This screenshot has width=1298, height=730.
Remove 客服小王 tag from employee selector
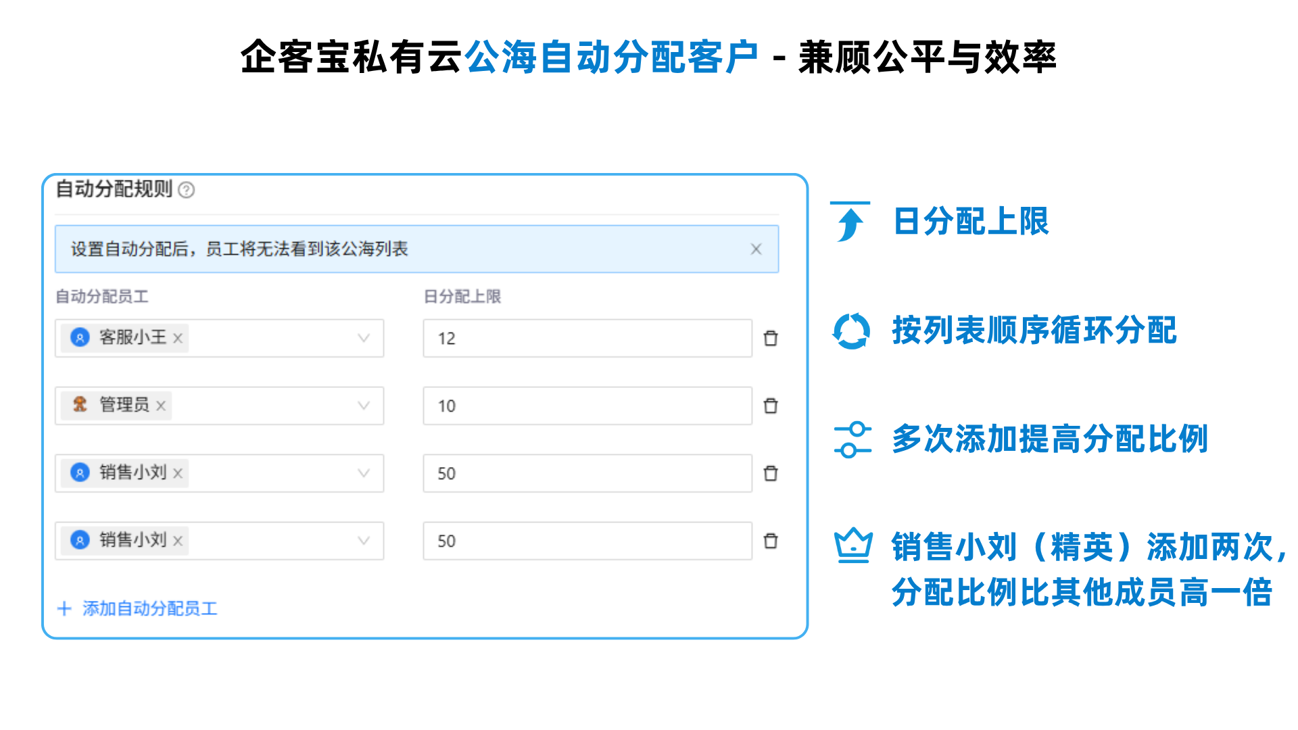pos(178,338)
